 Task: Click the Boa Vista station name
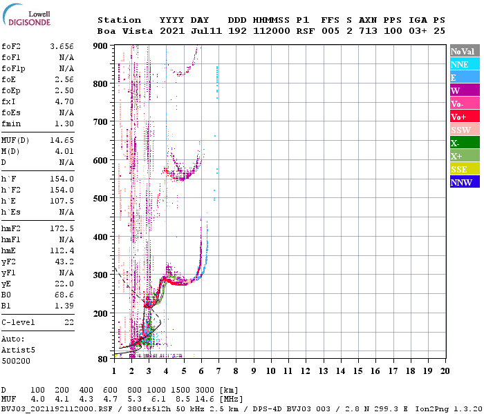pyautogui.click(x=125, y=31)
